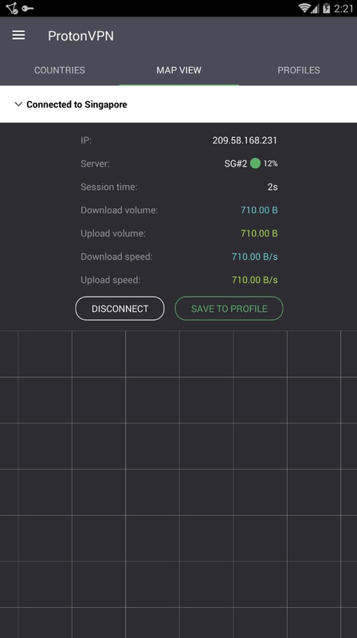Tap the Connected to Singapore status bar
Screen dimensions: 357x638
[x=178, y=104]
